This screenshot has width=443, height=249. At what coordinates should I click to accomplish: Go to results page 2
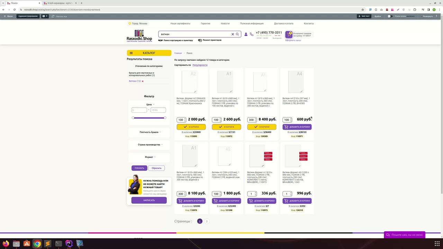207,221
